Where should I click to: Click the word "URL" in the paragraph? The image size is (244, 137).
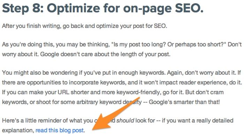point(63,92)
